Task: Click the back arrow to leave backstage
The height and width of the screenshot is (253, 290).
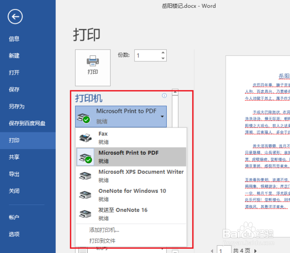Action: point(15,17)
